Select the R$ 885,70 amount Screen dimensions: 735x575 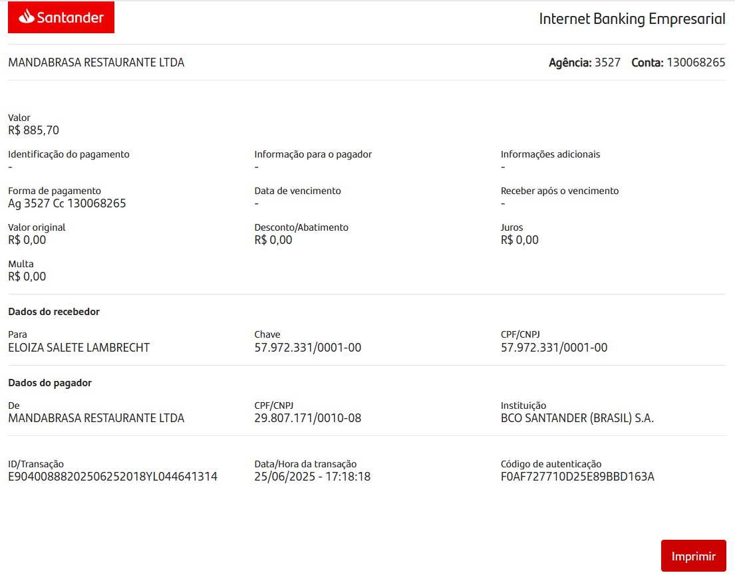pos(34,130)
